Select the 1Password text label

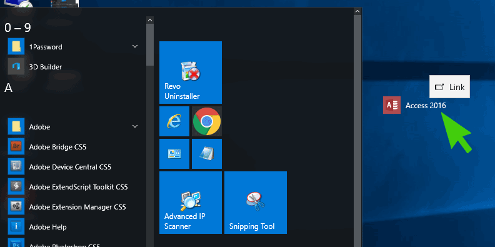[46, 47]
